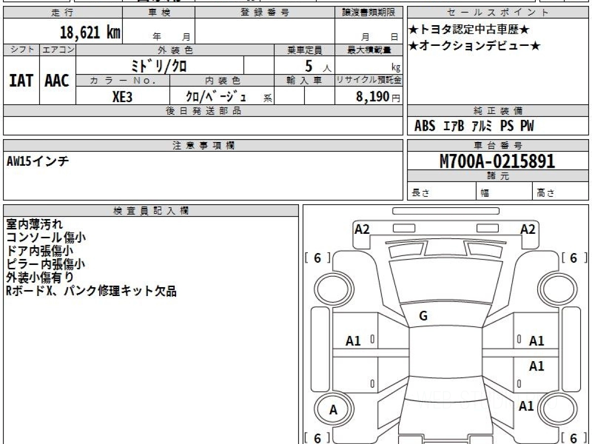Click the カラーNo. header cell
The height and width of the screenshot is (444, 592).
[x=123, y=80]
